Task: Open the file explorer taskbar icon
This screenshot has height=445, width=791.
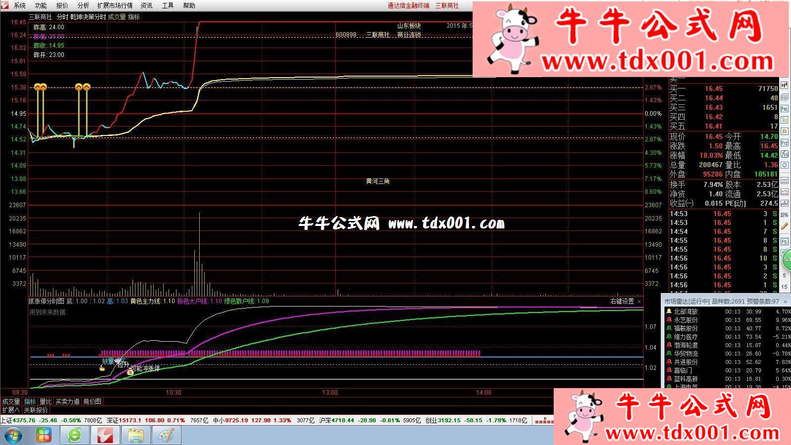Action: point(136,435)
